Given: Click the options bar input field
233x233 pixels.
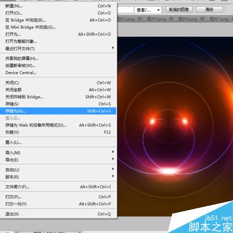Looking at the screenshot, I should tap(125, 10).
